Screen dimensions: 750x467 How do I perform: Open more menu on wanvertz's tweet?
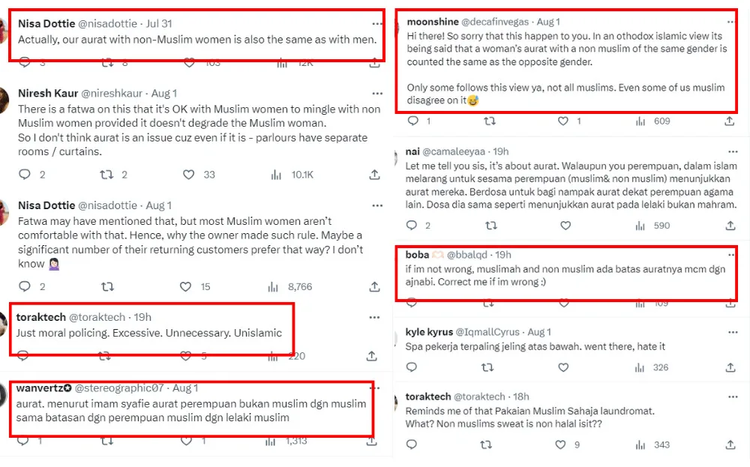click(374, 388)
